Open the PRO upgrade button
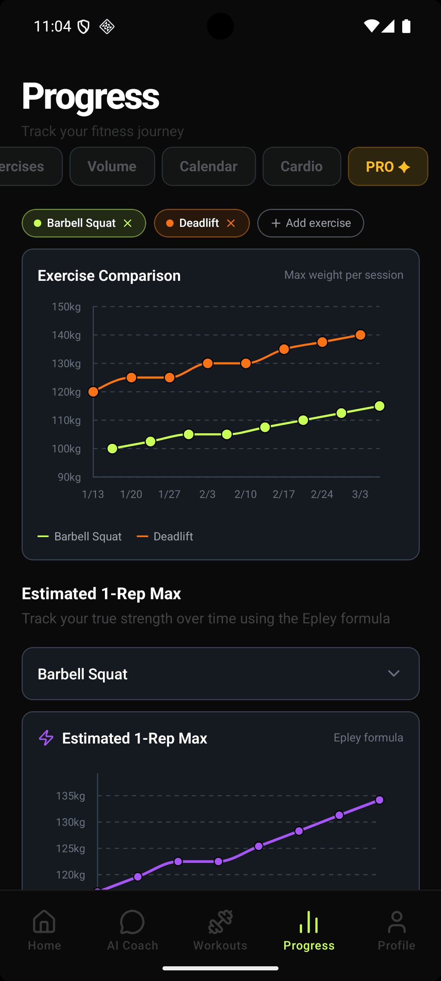Screen dimensions: 441x981 388,166
